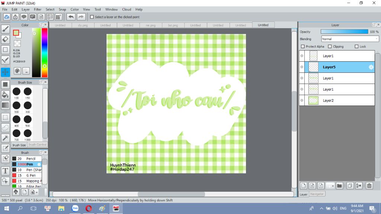Click the export/share toolbar icon
The image size is (381, 214).
pos(15,17)
